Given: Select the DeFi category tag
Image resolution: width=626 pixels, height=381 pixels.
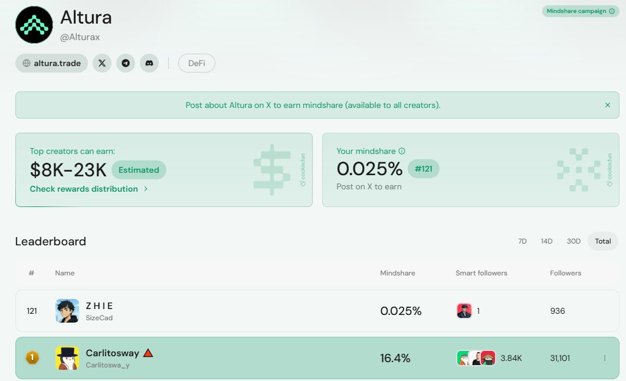Looking at the screenshot, I should coord(196,63).
